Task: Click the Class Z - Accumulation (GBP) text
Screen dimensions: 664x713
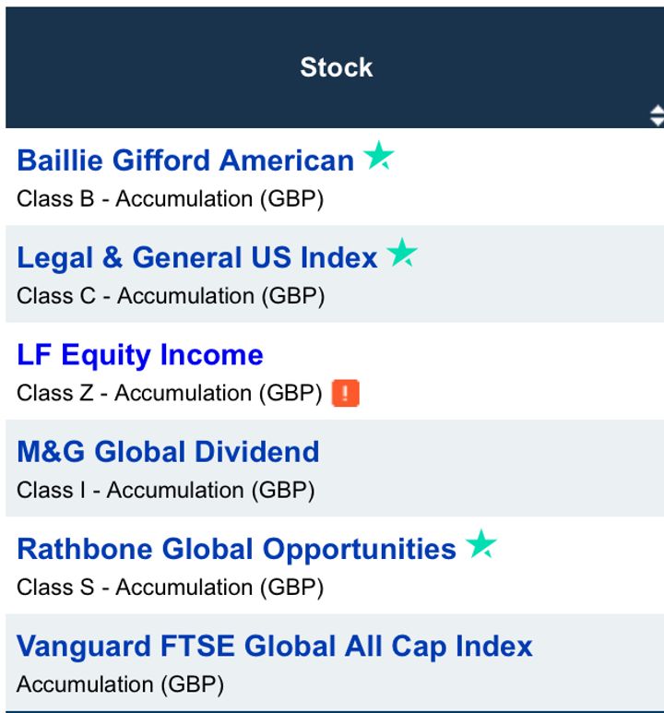Action: [170, 394]
